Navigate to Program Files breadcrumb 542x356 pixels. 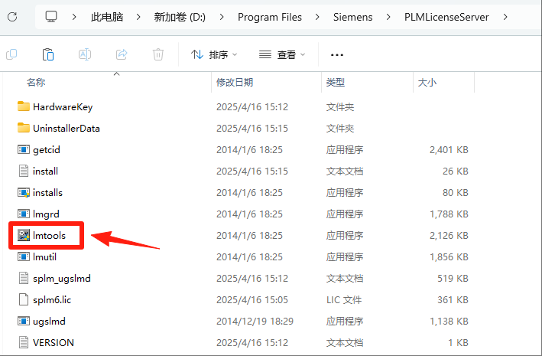pyautogui.click(x=270, y=17)
